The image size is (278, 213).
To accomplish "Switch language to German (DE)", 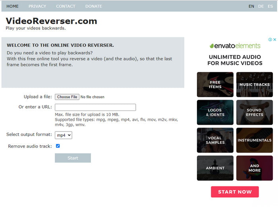I will [261, 6].
